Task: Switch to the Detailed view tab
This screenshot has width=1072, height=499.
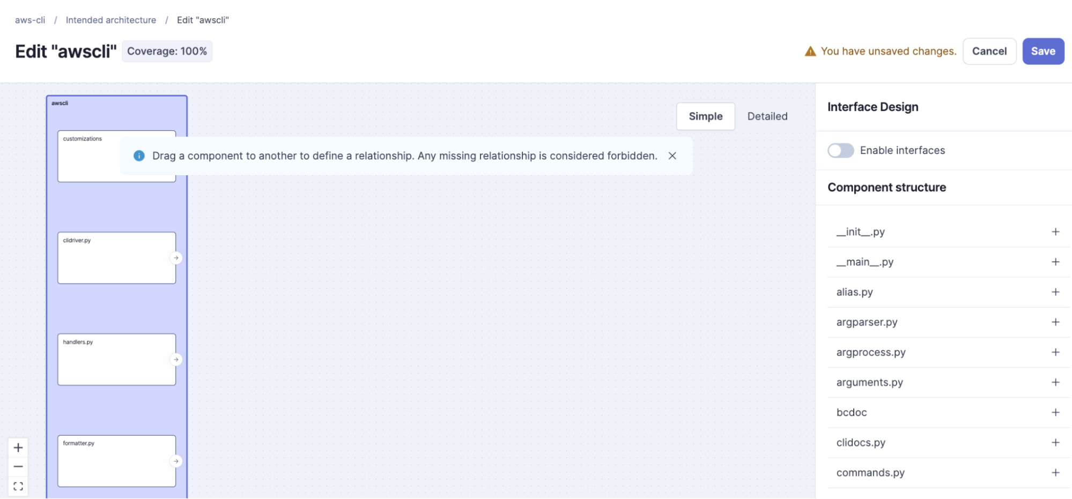Action: tap(767, 116)
